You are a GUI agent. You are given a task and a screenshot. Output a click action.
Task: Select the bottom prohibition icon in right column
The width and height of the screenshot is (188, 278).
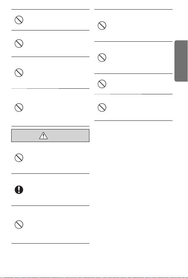[102, 108]
